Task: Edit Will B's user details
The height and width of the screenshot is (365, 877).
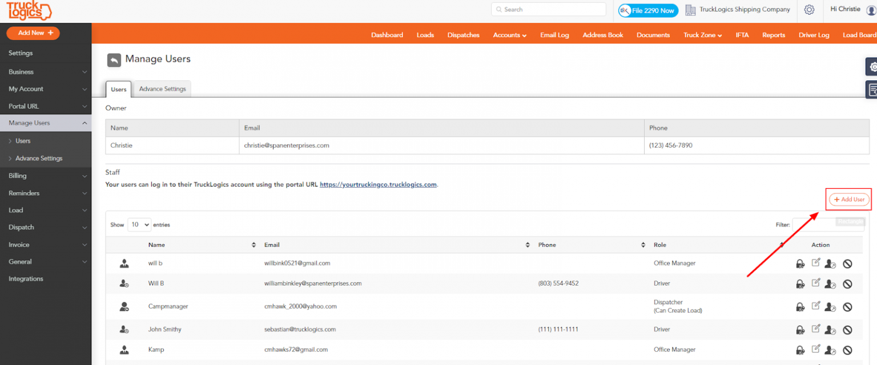Action: [x=815, y=283]
